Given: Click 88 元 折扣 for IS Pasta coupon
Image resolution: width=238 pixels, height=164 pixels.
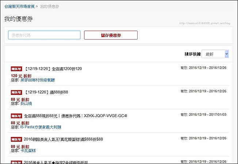Looking at the screenshot, I should click(20, 123).
